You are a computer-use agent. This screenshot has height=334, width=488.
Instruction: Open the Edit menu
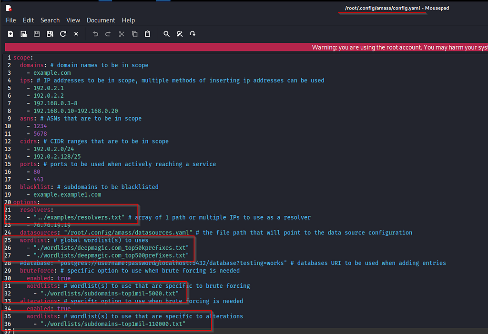pos(28,20)
